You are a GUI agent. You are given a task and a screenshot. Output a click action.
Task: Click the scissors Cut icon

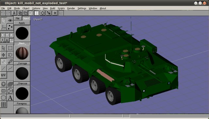(x=14, y=13)
